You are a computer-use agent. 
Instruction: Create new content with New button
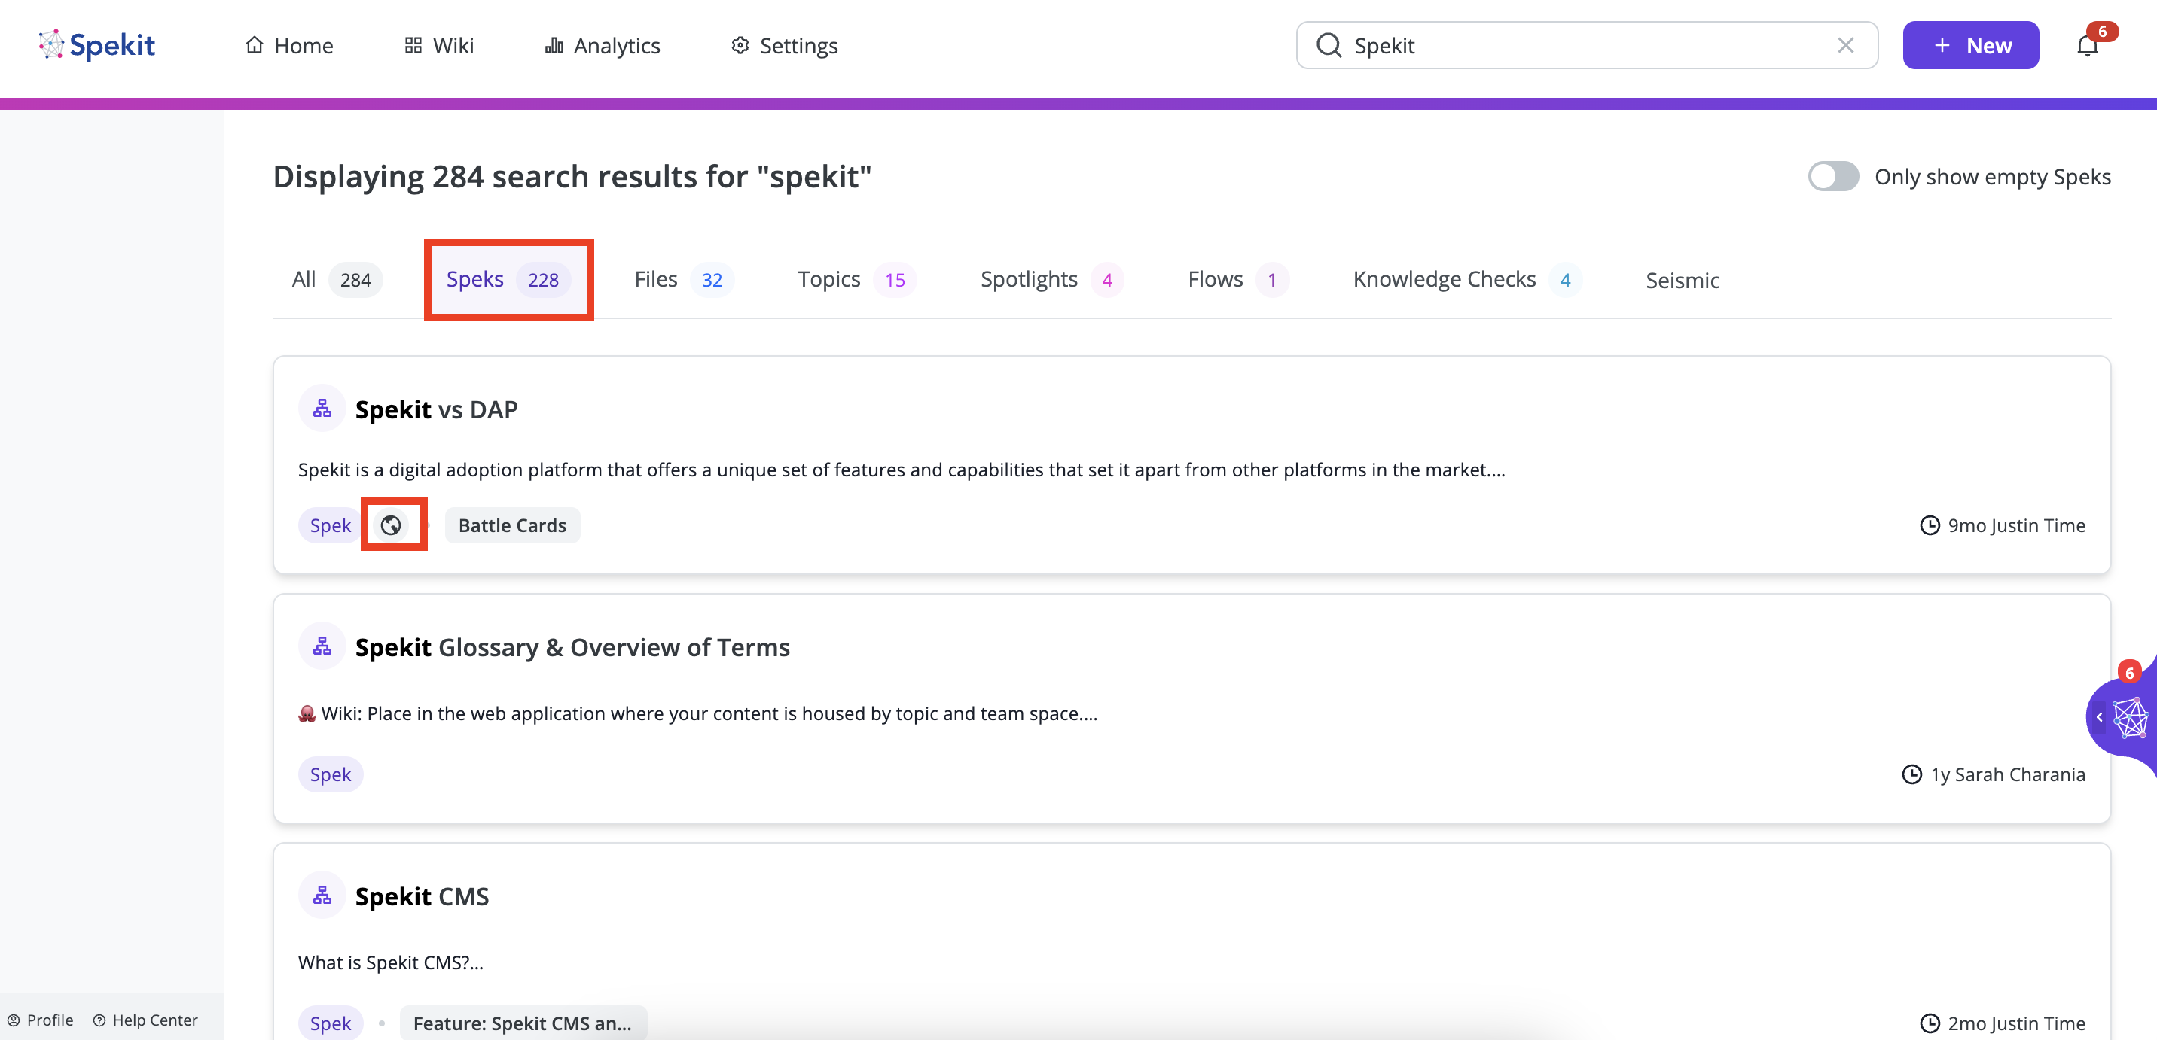(1970, 45)
